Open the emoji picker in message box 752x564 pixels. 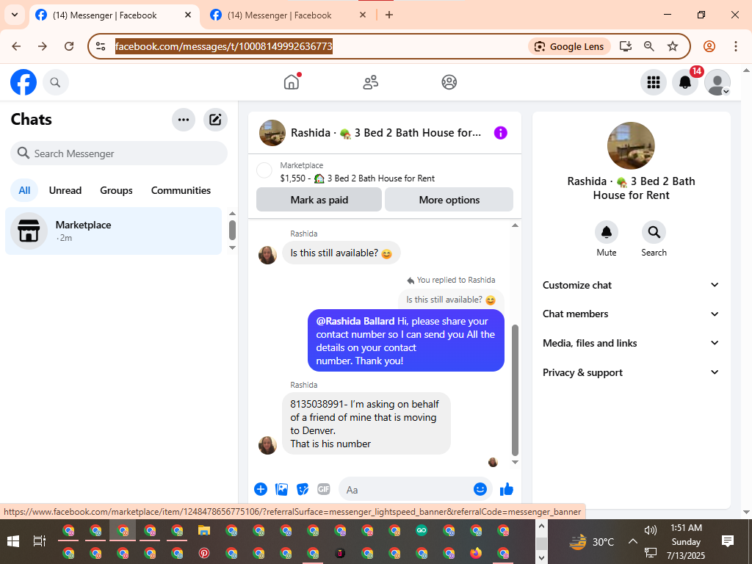(480, 488)
